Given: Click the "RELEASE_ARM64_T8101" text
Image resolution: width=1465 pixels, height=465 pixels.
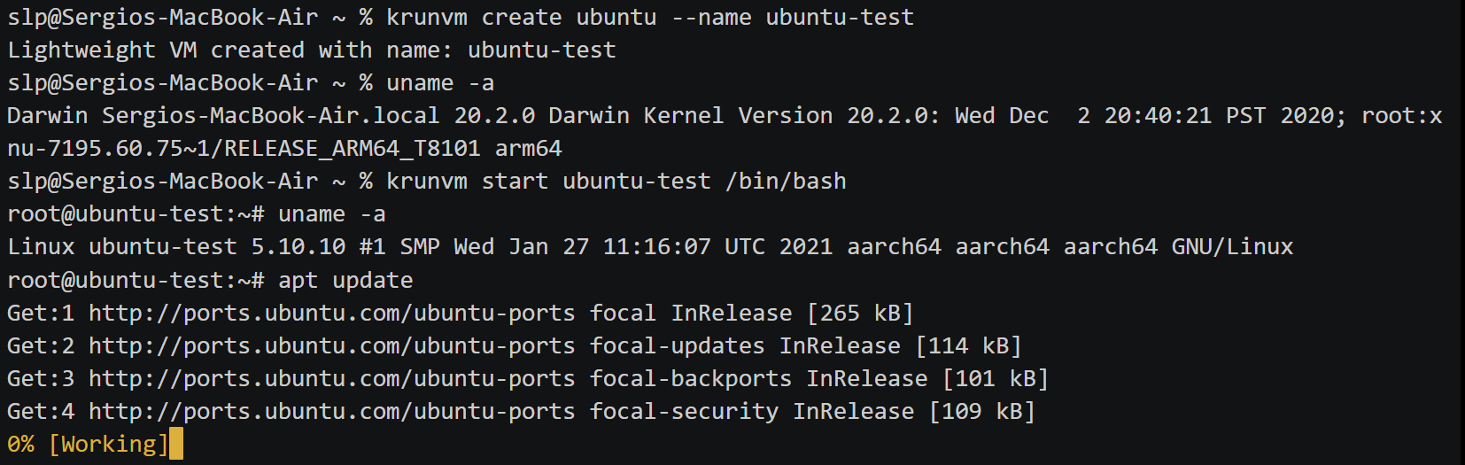Looking at the screenshot, I should pos(353,148).
